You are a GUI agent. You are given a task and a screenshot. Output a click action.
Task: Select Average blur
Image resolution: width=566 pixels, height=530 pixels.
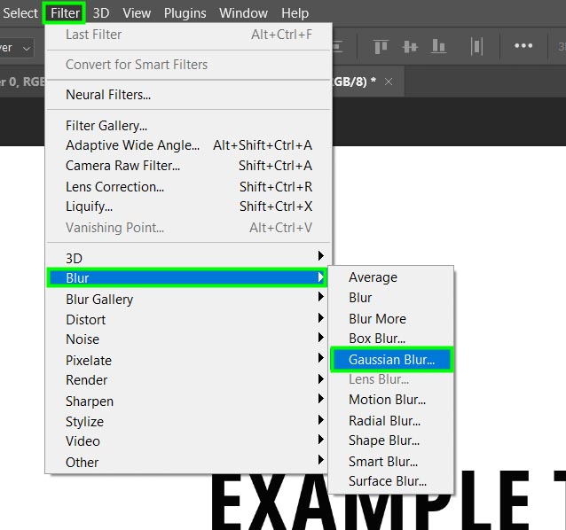(x=391, y=277)
